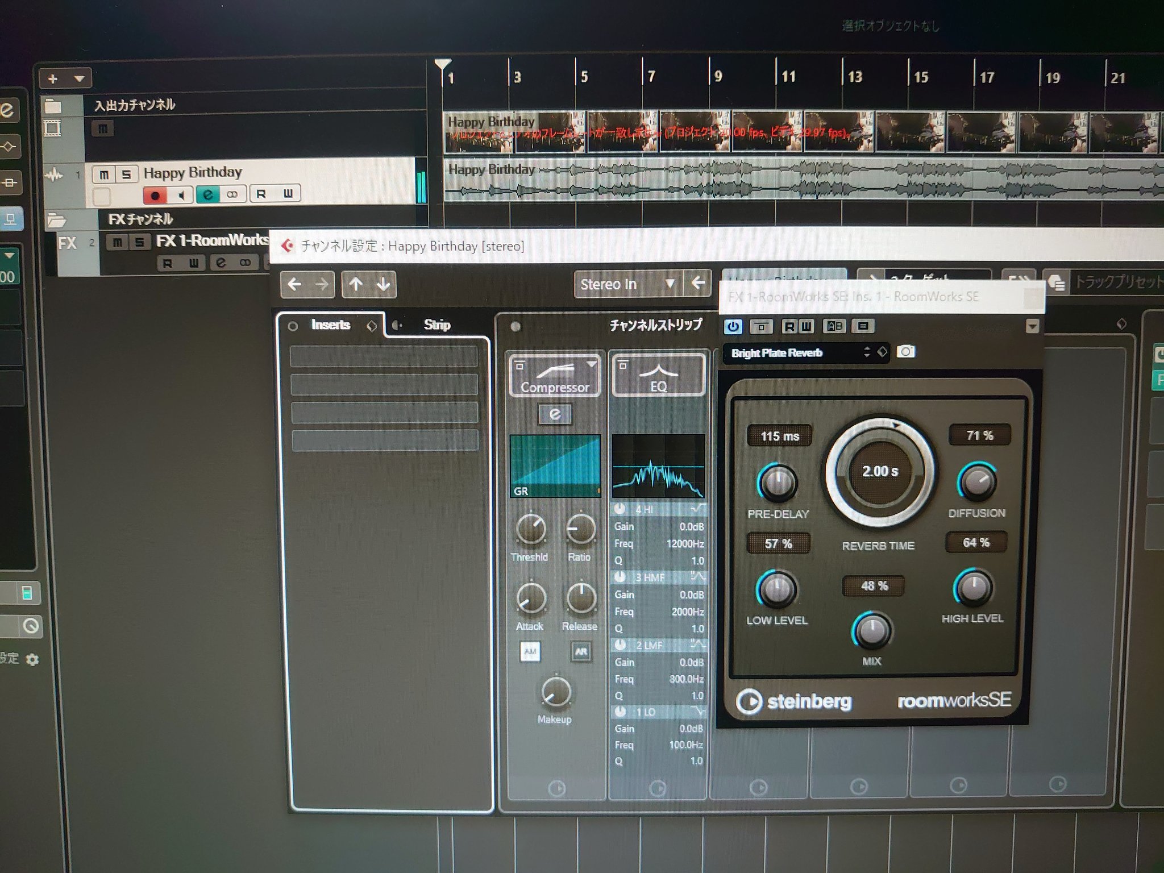Mute the FX 1-RoomWorks track
The height and width of the screenshot is (873, 1164).
click(117, 243)
